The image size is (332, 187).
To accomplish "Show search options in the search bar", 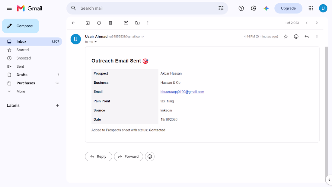I will pyautogui.click(x=221, y=8).
